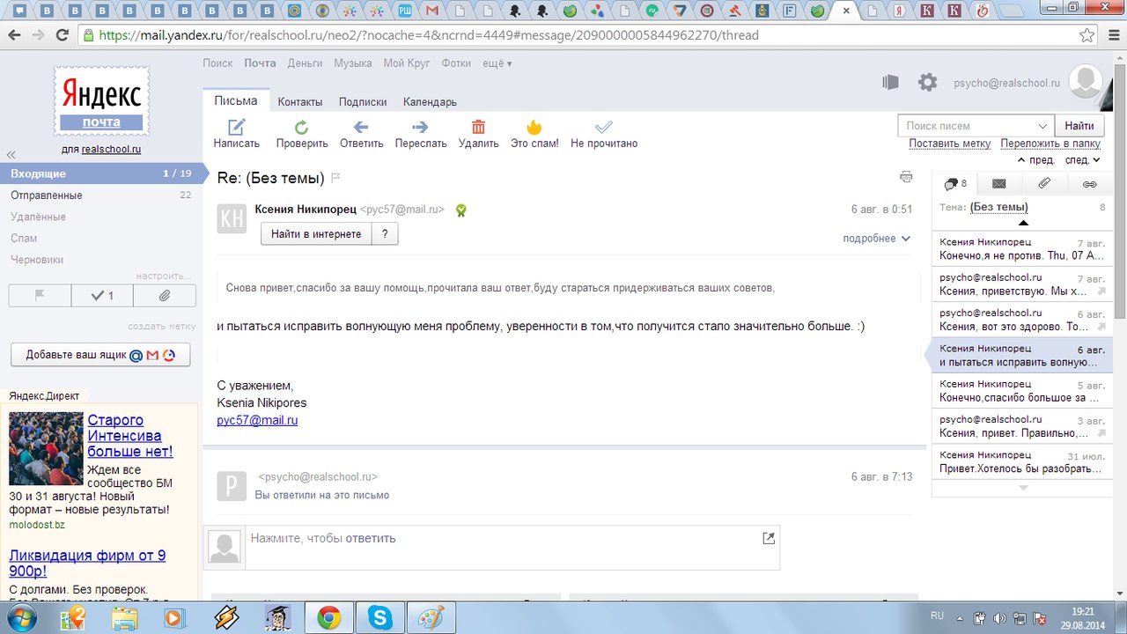The width and height of the screenshot is (1127, 634).
Task: Toggle the Не прочитано checkmark
Action: [x=603, y=127]
